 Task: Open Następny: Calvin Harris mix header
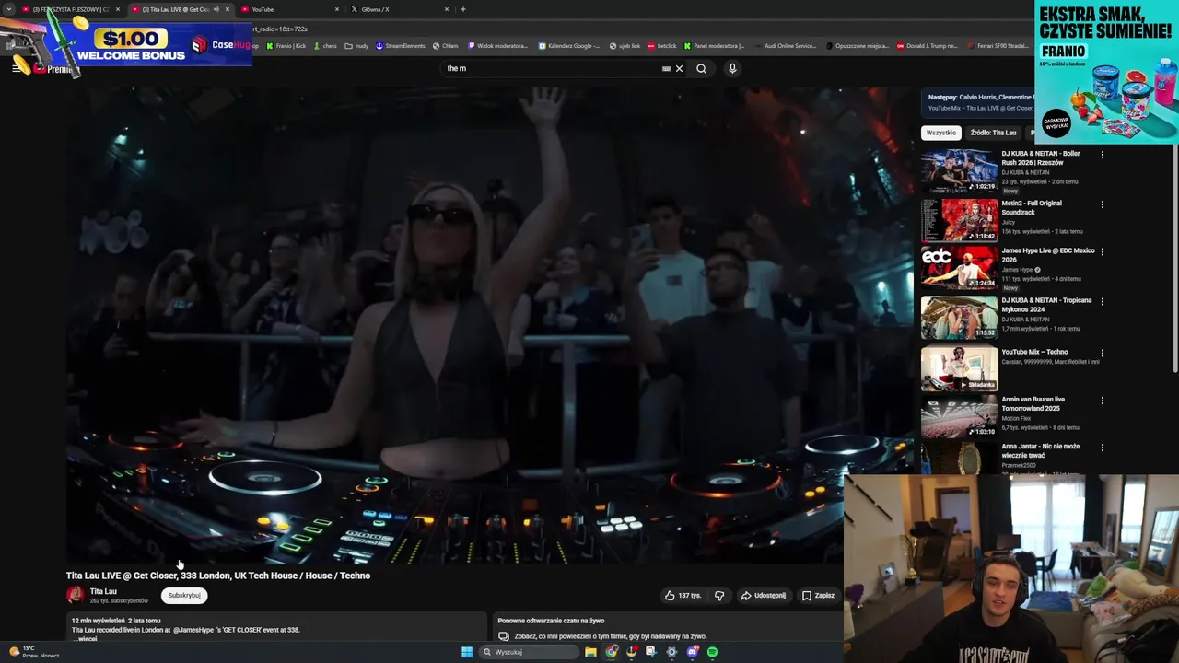[978, 101]
